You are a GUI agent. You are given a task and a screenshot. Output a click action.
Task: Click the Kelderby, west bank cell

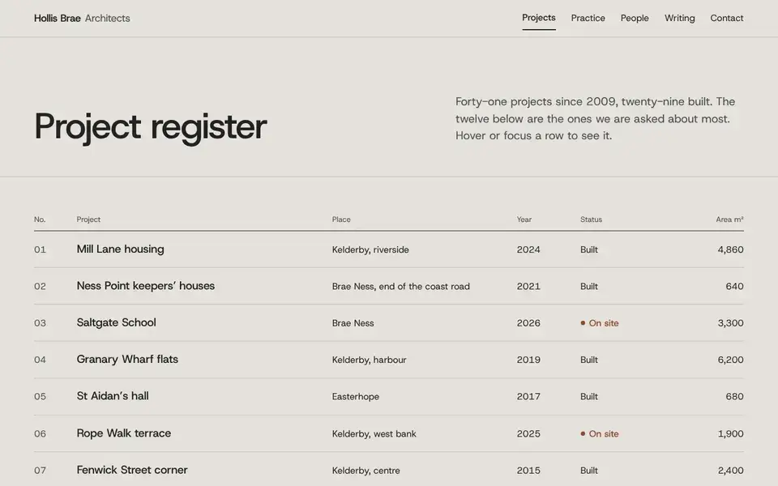coord(374,433)
